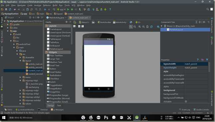Image resolution: width=215 pixels, height=122 pixels.
Task: Open the Nexus 5 device dropdown
Action: 84,22
